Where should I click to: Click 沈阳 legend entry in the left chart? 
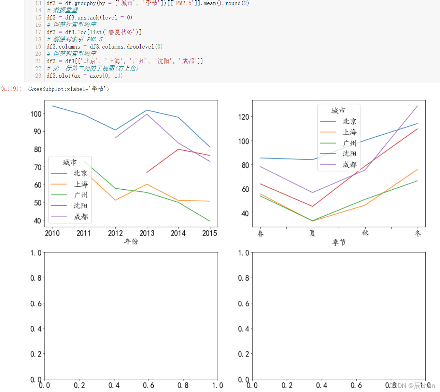point(69,205)
